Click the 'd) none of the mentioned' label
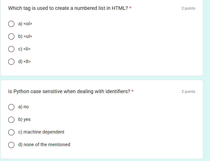This screenshot has height=161, width=210. pyautogui.click(x=44, y=145)
